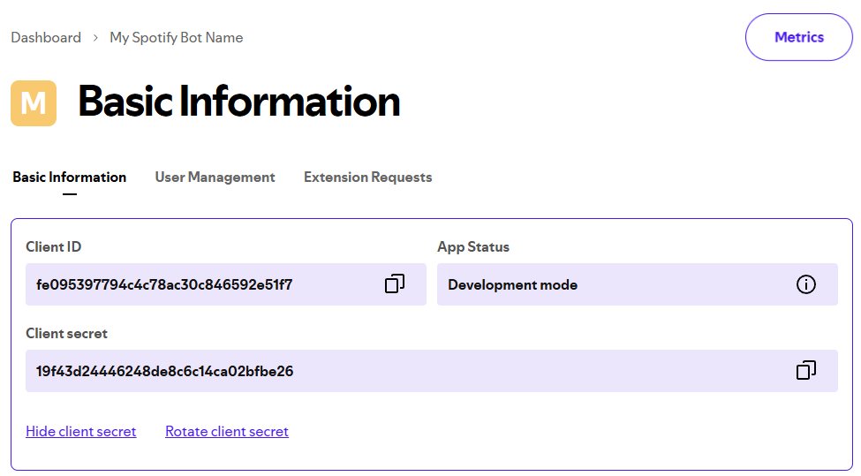Open the Metrics page
This screenshot has width=861, height=476.
click(798, 37)
